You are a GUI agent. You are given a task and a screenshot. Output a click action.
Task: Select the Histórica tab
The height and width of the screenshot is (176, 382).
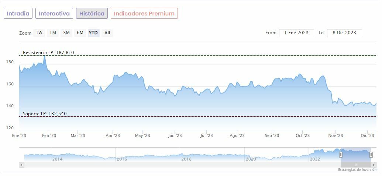click(x=92, y=14)
